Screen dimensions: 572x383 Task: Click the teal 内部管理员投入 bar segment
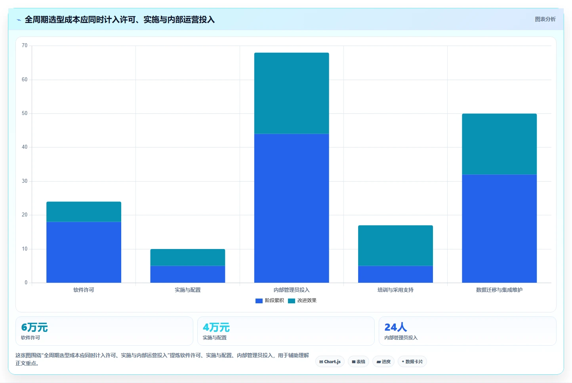pyautogui.click(x=292, y=93)
